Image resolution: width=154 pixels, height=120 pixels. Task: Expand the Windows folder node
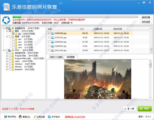coord(7,64)
